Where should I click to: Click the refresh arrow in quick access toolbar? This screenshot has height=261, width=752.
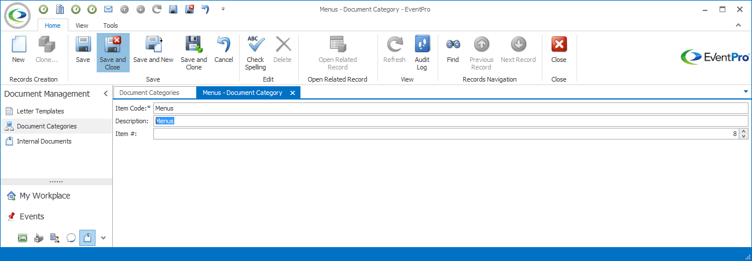click(x=157, y=9)
